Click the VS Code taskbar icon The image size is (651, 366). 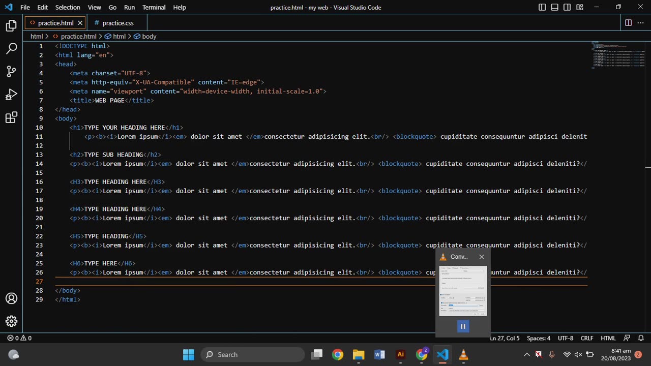click(x=442, y=354)
